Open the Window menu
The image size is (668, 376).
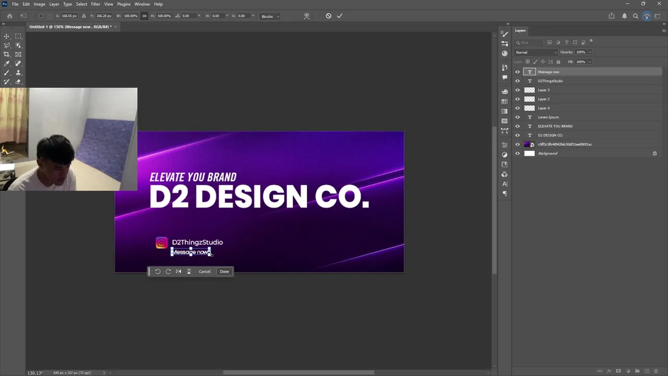142,4
